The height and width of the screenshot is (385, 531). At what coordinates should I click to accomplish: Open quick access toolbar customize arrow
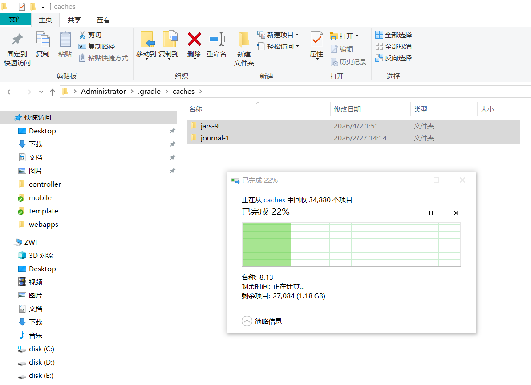[43, 7]
